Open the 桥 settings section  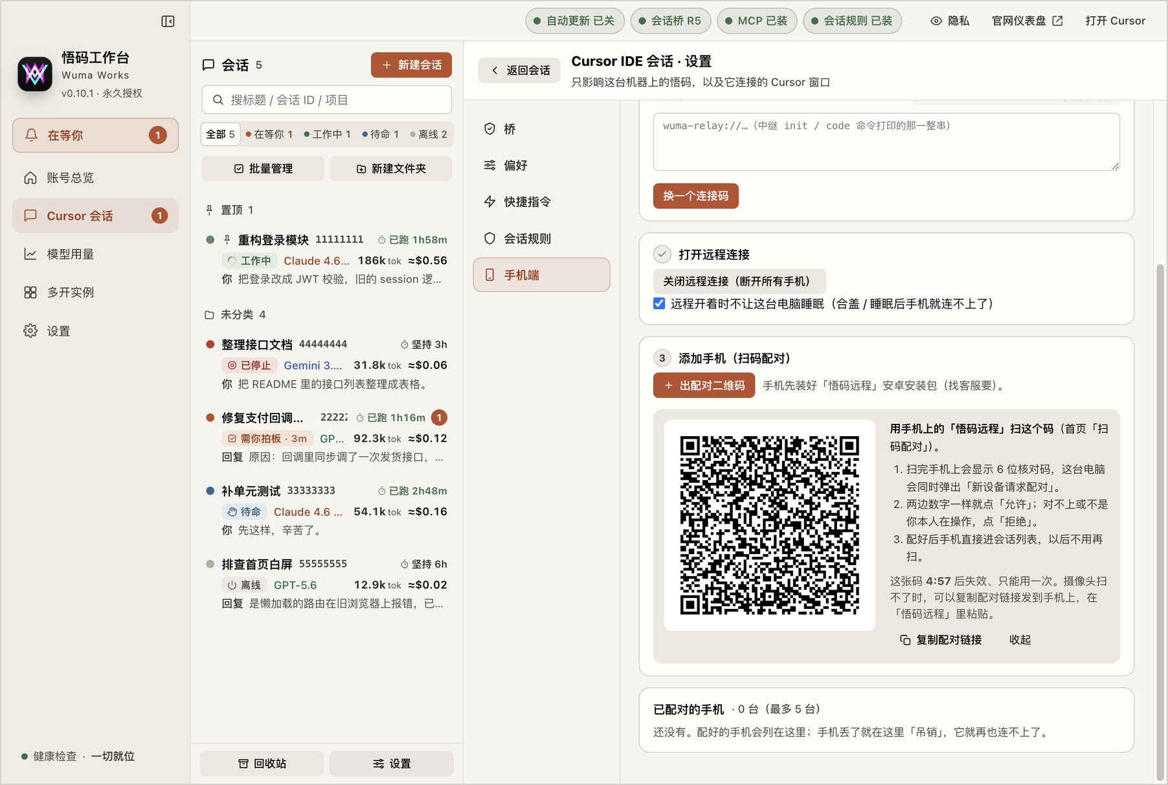(x=541, y=129)
